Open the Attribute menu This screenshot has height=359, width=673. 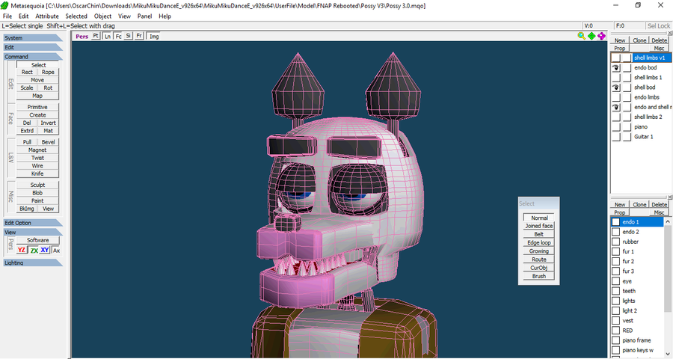47,16
